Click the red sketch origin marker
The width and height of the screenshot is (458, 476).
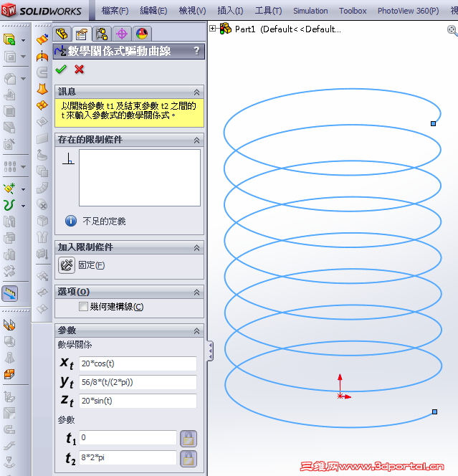tap(340, 396)
